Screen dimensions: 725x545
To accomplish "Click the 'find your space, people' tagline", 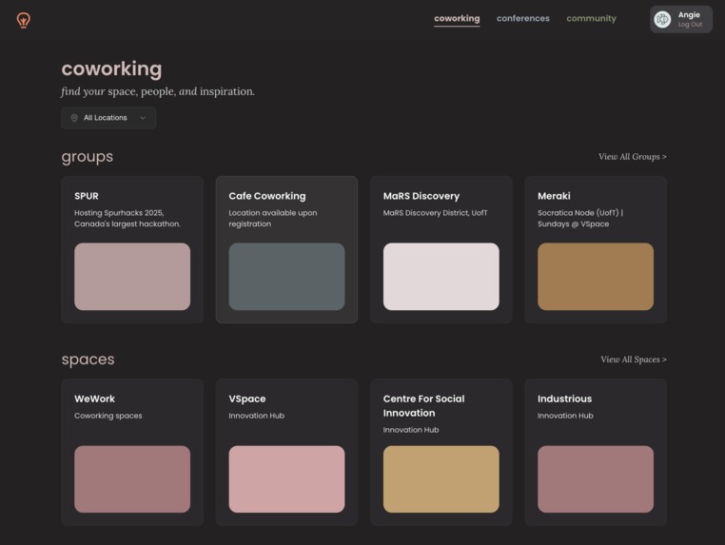I will point(158,91).
